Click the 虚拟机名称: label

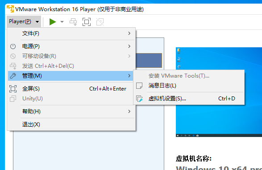pyautogui.click(x=194, y=158)
